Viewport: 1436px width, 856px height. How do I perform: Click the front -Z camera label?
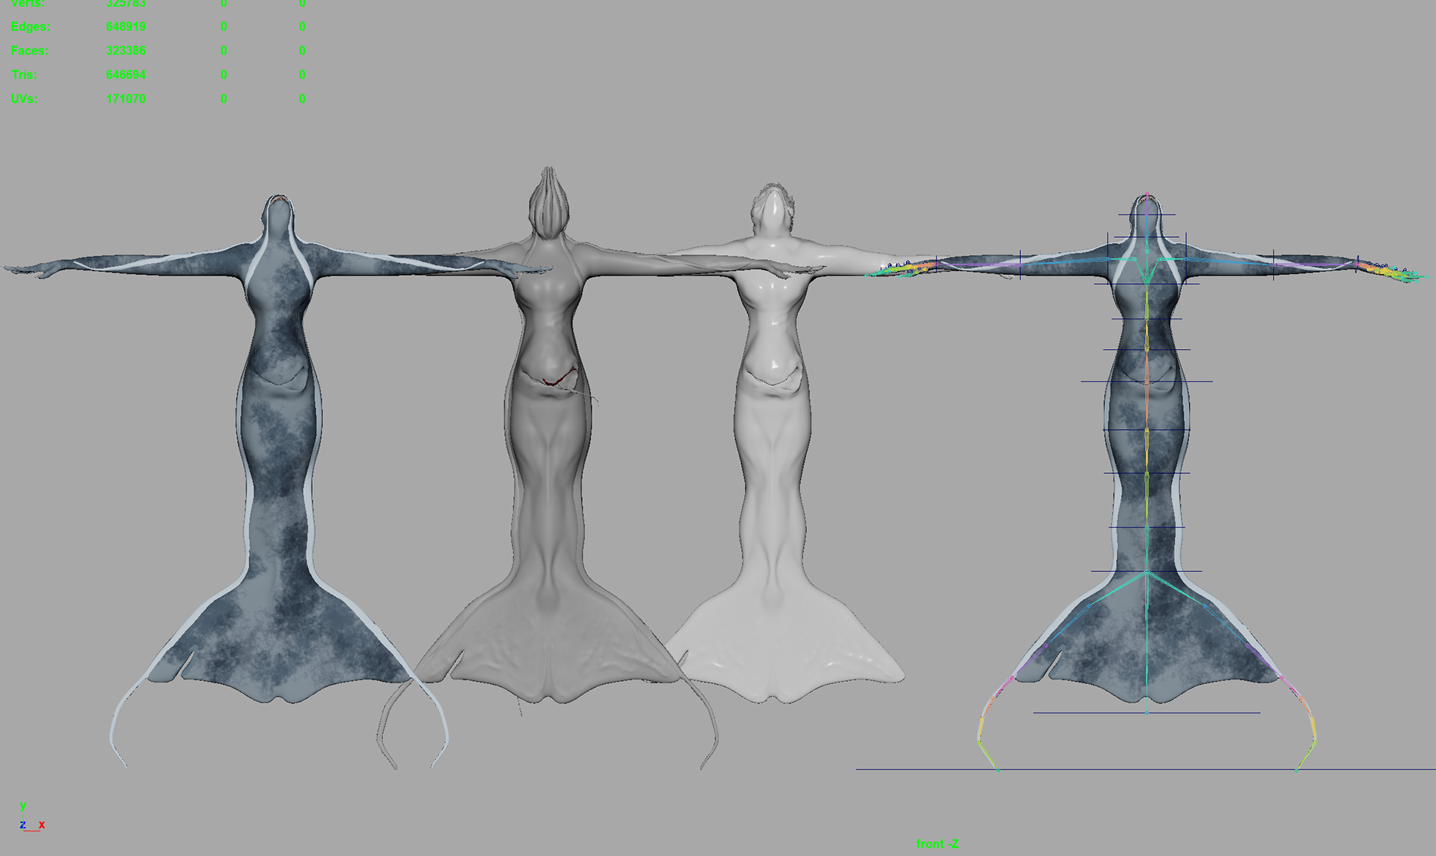tap(936, 844)
